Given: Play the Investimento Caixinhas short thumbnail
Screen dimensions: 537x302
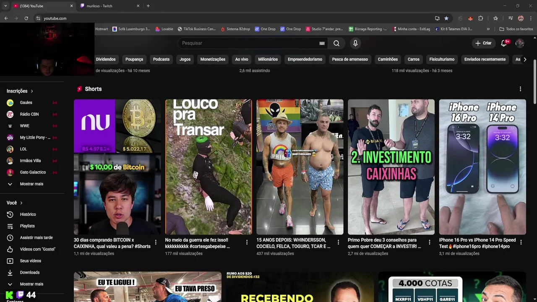Looking at the screenshot, I should tap(391, 167).
